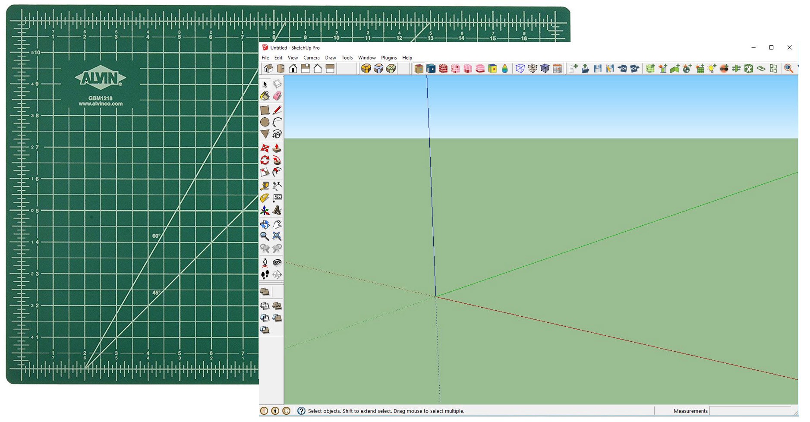Screen dimensions: 810x422
Task: Maximize the SketchUp Pro window
Action: pyautogui.click(x=772, y=47)
